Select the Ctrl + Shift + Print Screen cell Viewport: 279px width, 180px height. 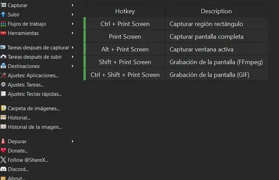(x=125, y=75)
